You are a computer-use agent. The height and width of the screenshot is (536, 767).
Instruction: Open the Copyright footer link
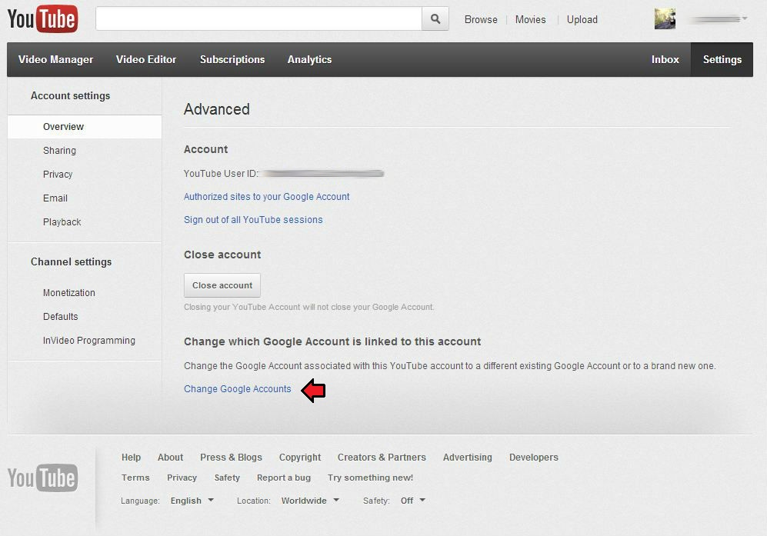(x=300, y=458)
